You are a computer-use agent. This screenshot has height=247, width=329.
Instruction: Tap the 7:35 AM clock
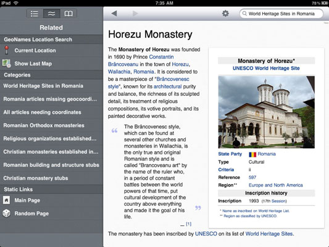tap(164, 3)
